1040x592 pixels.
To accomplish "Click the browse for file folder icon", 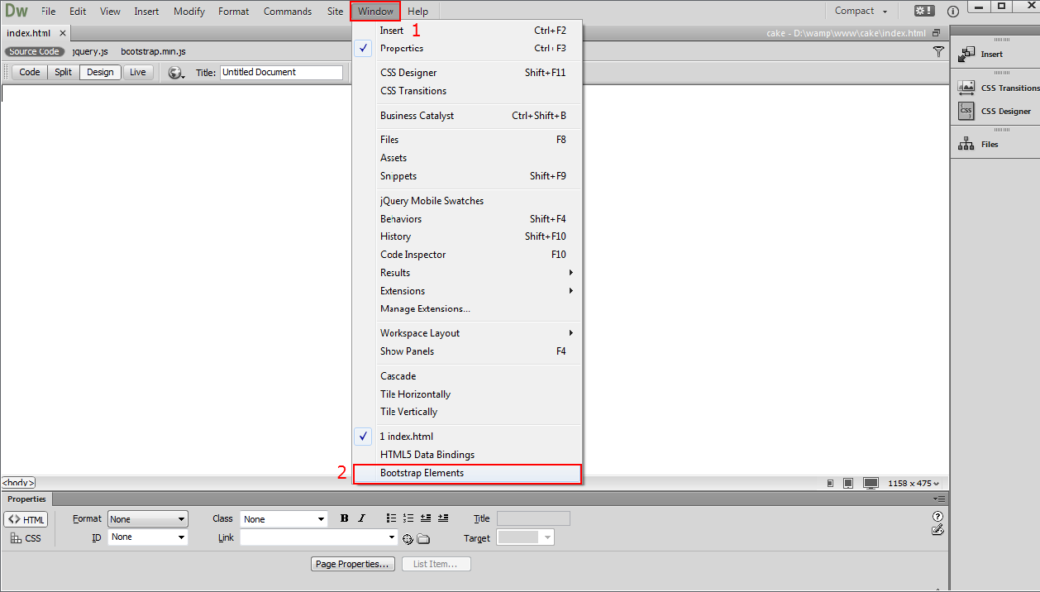I will [423, 539].
